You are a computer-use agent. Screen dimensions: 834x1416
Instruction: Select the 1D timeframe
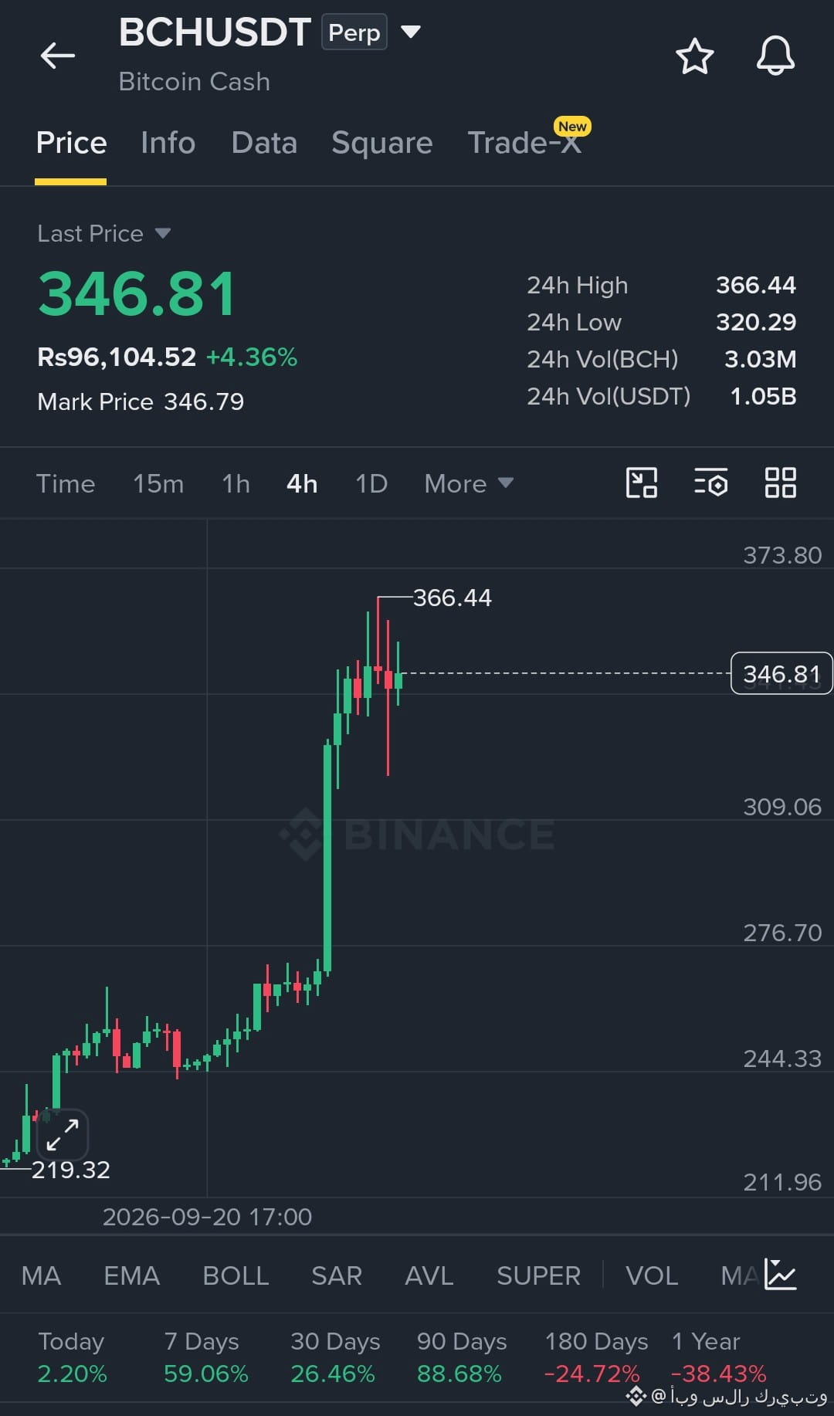[371, 483]
